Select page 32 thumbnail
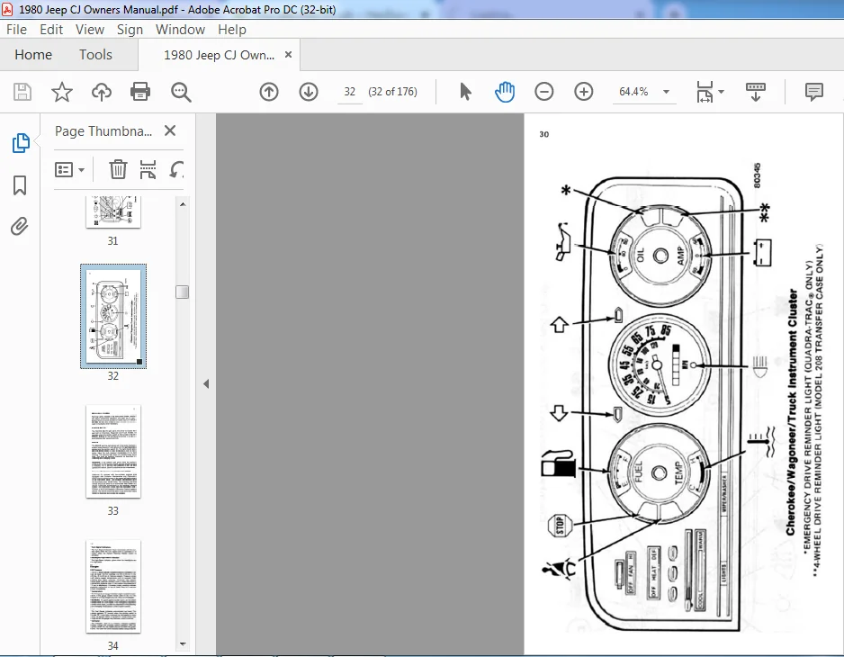The height and width of the screenshot is (657, 844). coord(113,316)
